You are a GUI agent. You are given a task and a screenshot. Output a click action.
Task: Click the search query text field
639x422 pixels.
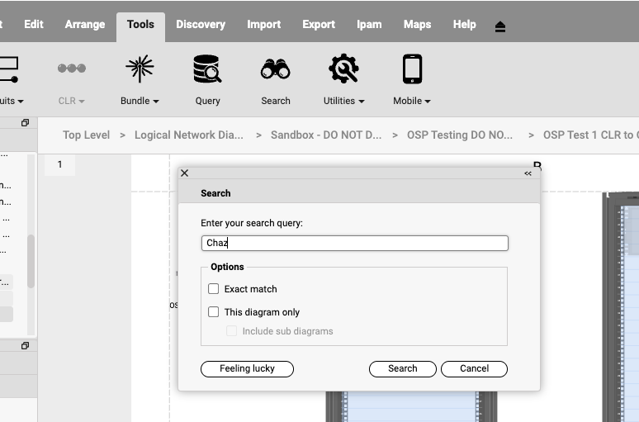355,243
